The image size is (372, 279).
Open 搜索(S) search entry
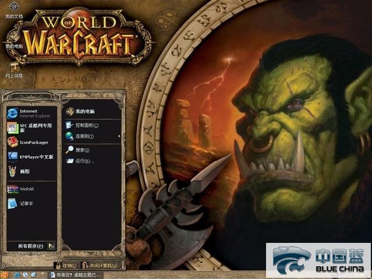[91, 150]
